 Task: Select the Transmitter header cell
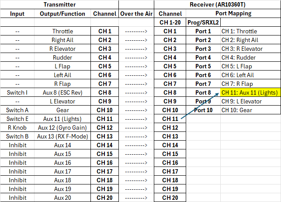(59, 4)
